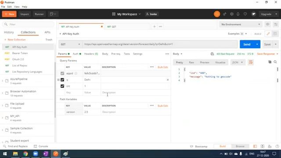This screenshot has height=158, width=281.
Task: Open No Environment dropdown
Action: click(241, 24)
